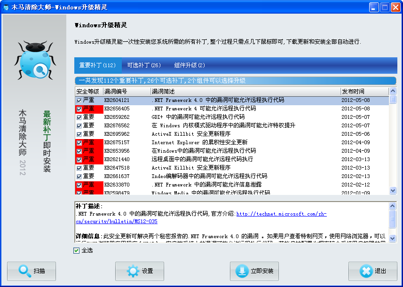Click the gear icon on the 设置 button
This screenshot has height=287, width=403.
coord(133,271)
